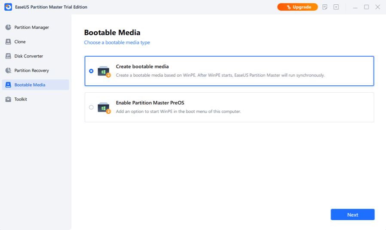Click the Partition Manager pie icon

click(x=8, y=27)
